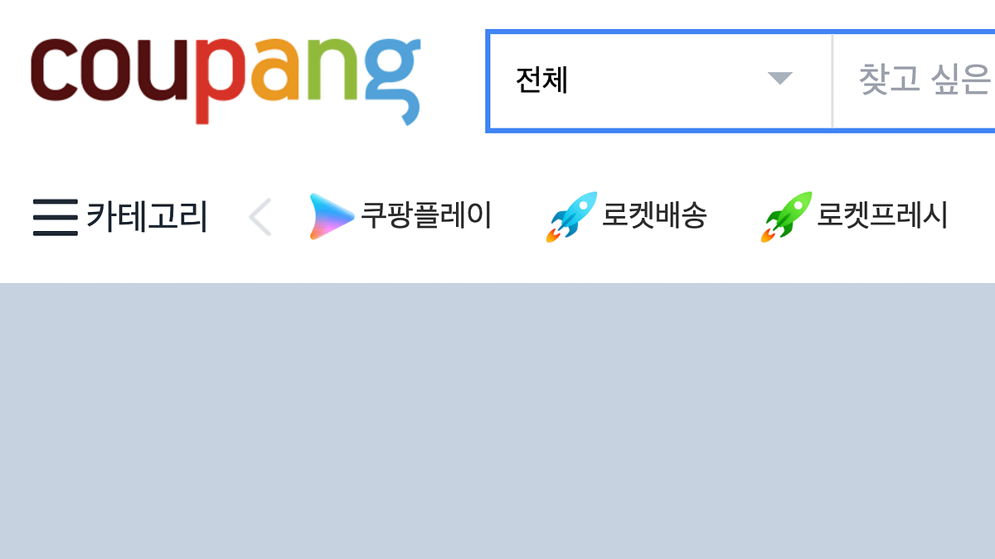Click the blue rocket delivery icon
This screenshot has width=995, height=559.
coord(572,217)
